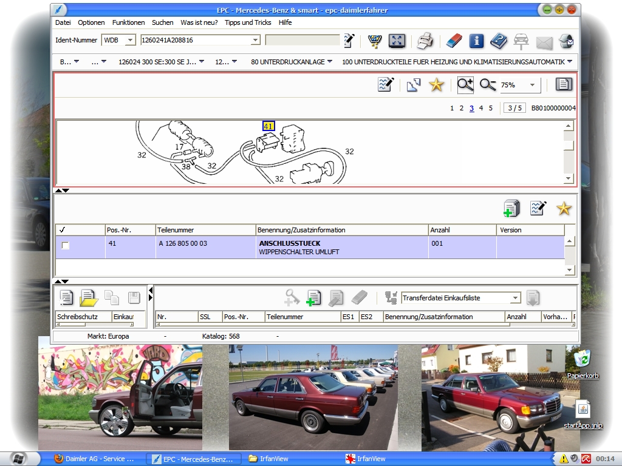This screenshot has height=466, width=622.
Task: Click the add entry green plus icon
Action: click(314, 298)
